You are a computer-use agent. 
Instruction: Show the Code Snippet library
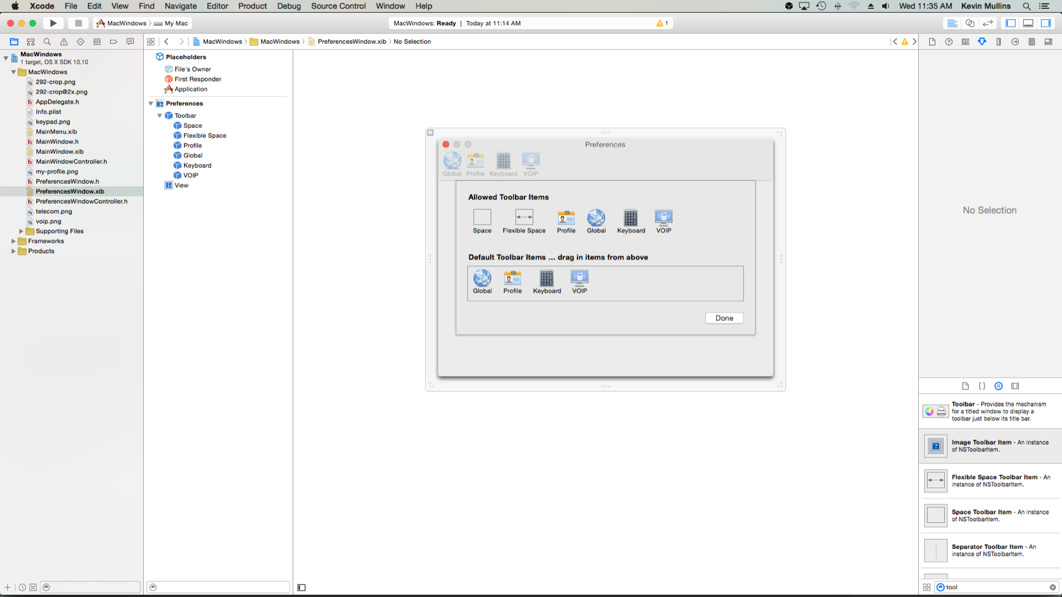[x=982, y=386]
